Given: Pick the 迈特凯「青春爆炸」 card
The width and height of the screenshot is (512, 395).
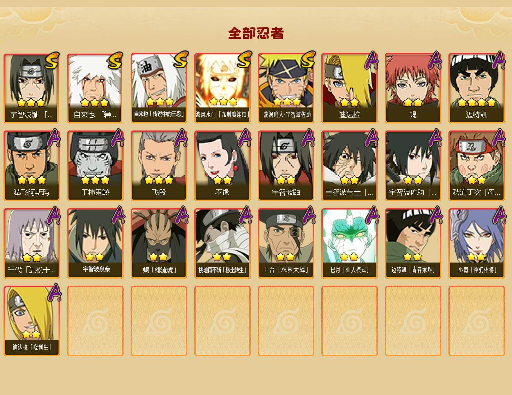Looking at the screenshot, I should pos(413,243).
